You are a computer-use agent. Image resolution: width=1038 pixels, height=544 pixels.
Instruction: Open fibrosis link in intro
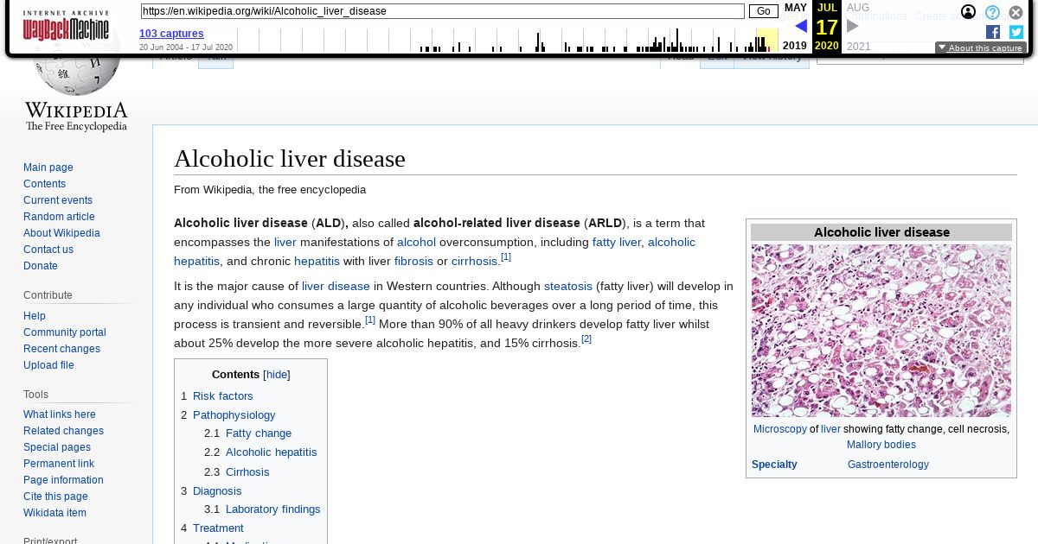[x=413, y=262]
